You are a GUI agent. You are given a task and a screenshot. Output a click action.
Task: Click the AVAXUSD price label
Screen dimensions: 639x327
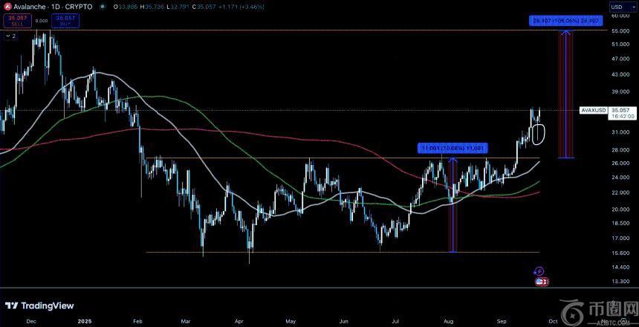click(594, 110)
